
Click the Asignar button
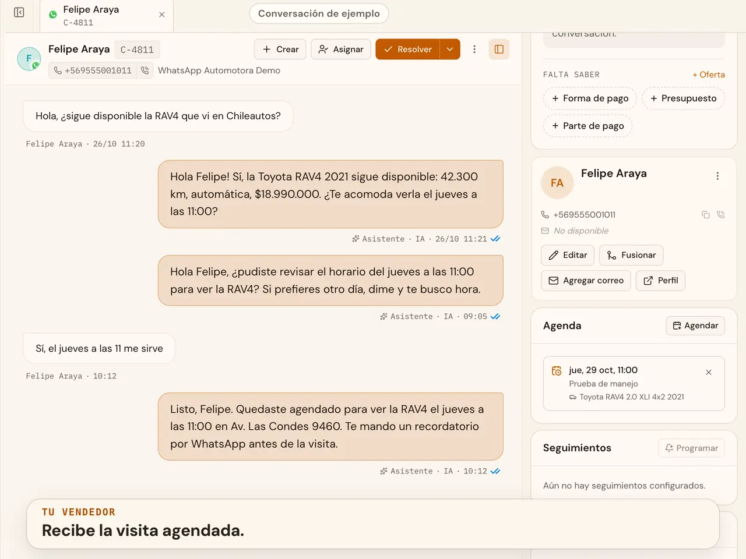tap(341, 49)
